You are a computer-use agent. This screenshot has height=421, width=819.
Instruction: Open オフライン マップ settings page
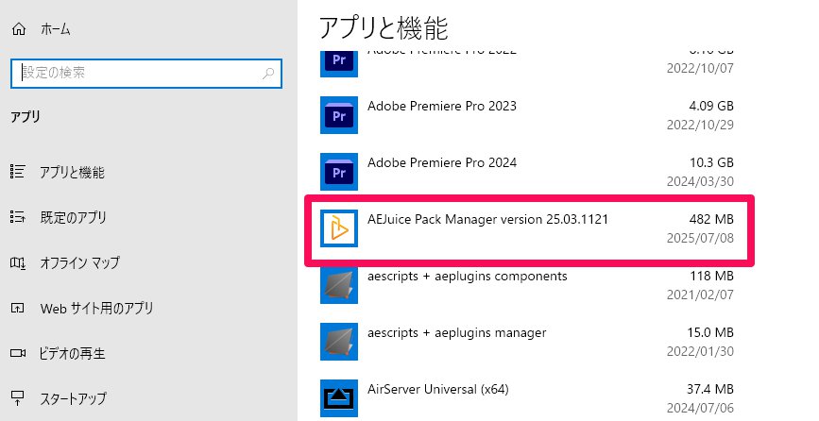tap(80, 262)
